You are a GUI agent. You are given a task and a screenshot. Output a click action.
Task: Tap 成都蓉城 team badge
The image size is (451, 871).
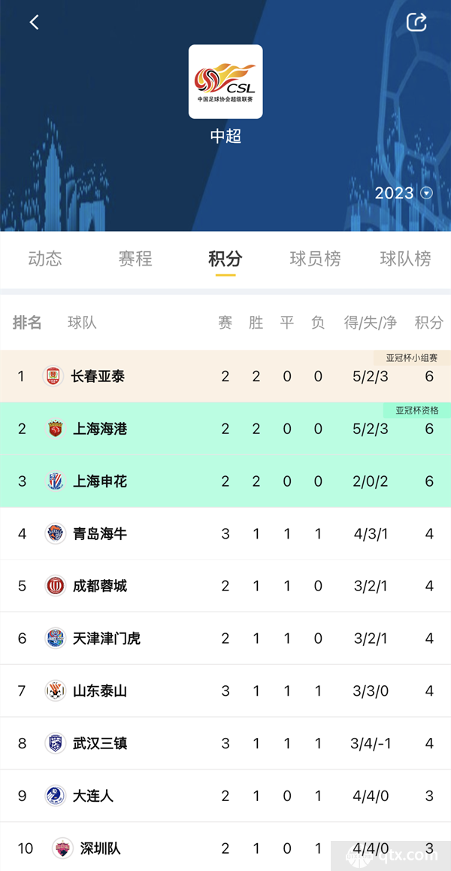pyautogui.click(x=55, y=586)
